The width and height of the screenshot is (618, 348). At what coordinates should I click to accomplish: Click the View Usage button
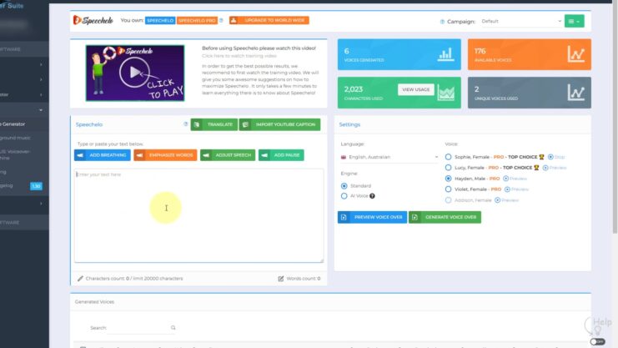click(x=416, y=89)
